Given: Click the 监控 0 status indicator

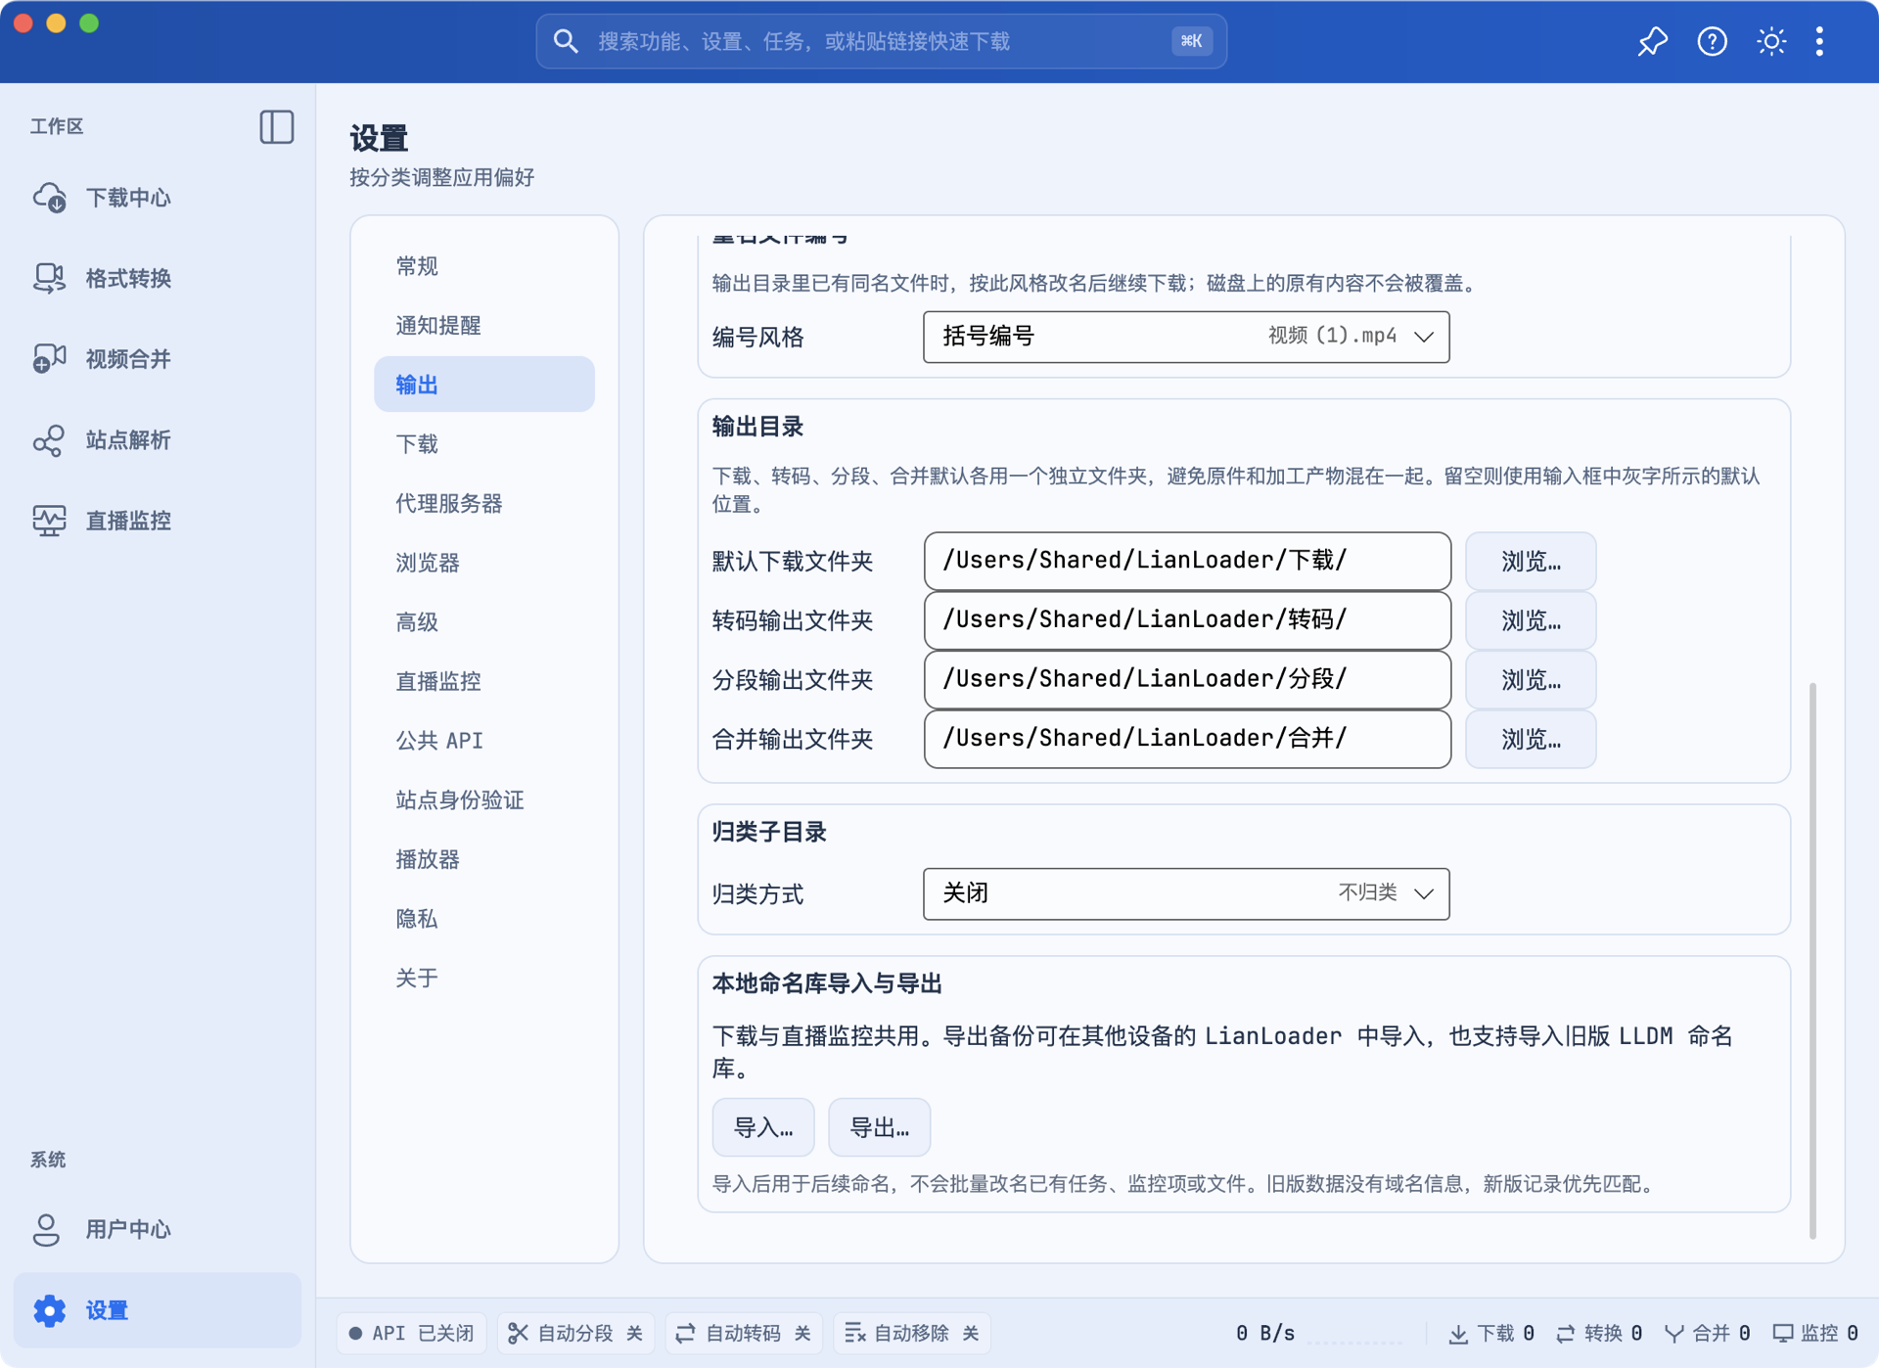Looking at the screenshot, I should click(x=1815, y=1334).
